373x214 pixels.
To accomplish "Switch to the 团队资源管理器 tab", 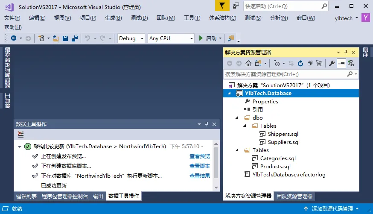I will [294, 196].
